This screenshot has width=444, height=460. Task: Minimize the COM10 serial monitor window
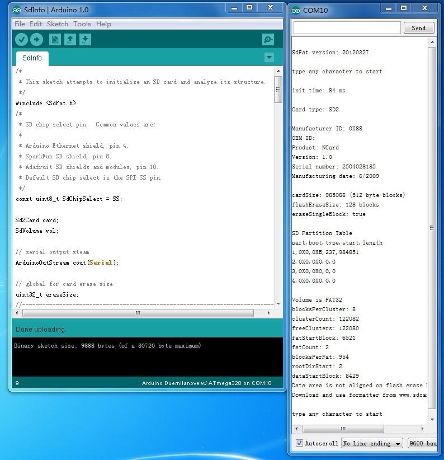click(x=389, y=8)
